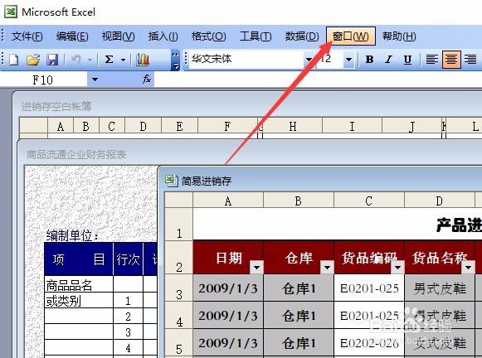This screenshot has width=482, height=358.
Task: Open the Undo history dropdown arrow
Action: click(90, 60)
